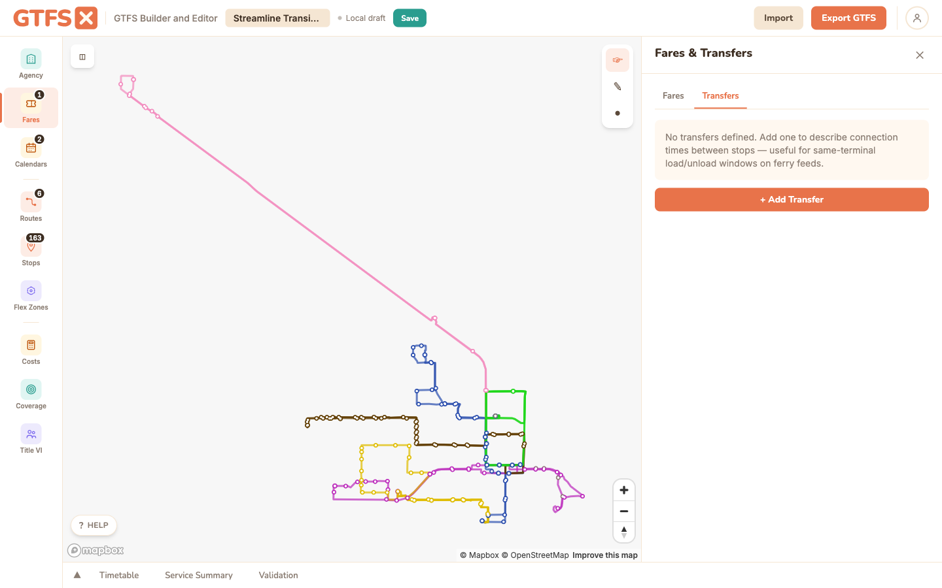
Task: Click the GTFS Builder and Editor title
Action: (166, 18)
